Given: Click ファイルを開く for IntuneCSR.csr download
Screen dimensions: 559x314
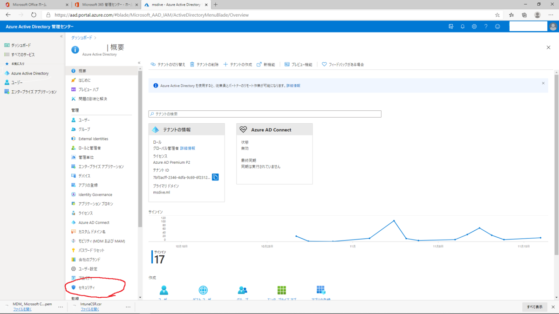Looking at the screenshot, I should click(x=90, y=309).
